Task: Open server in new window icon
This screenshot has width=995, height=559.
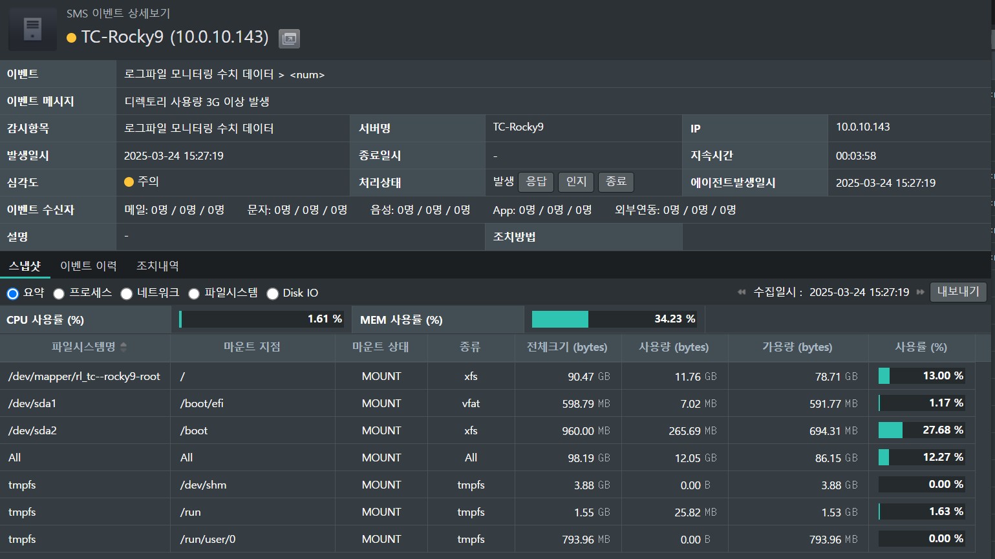Action: click(x=289, y=39)
